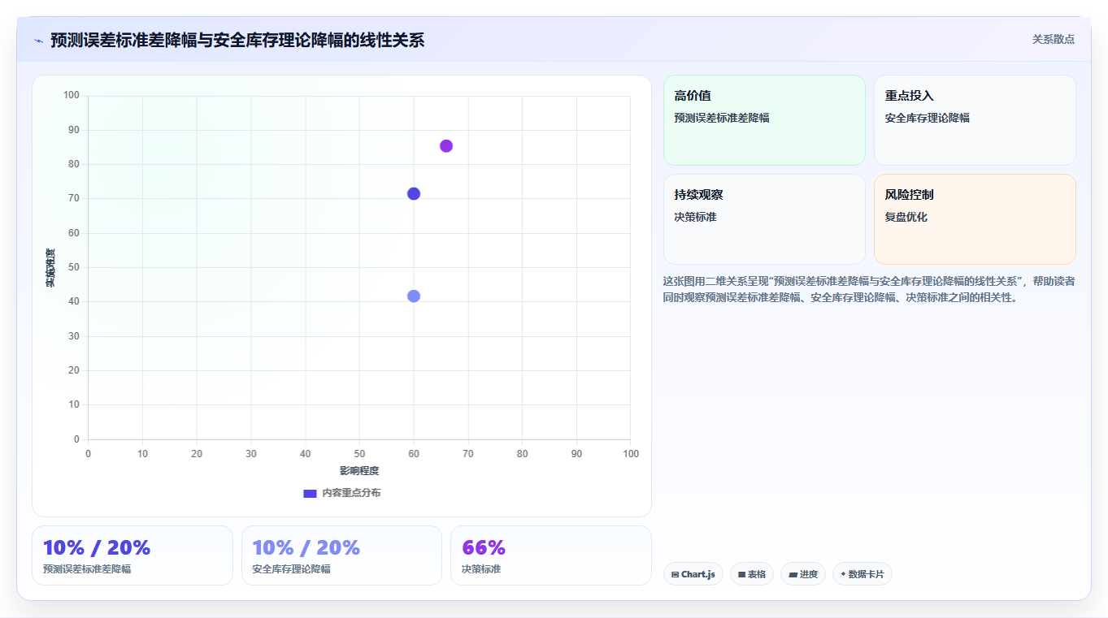1108x618 pixels.
Task: Click the lightning icon beside the title
Action: click(38, 41)
